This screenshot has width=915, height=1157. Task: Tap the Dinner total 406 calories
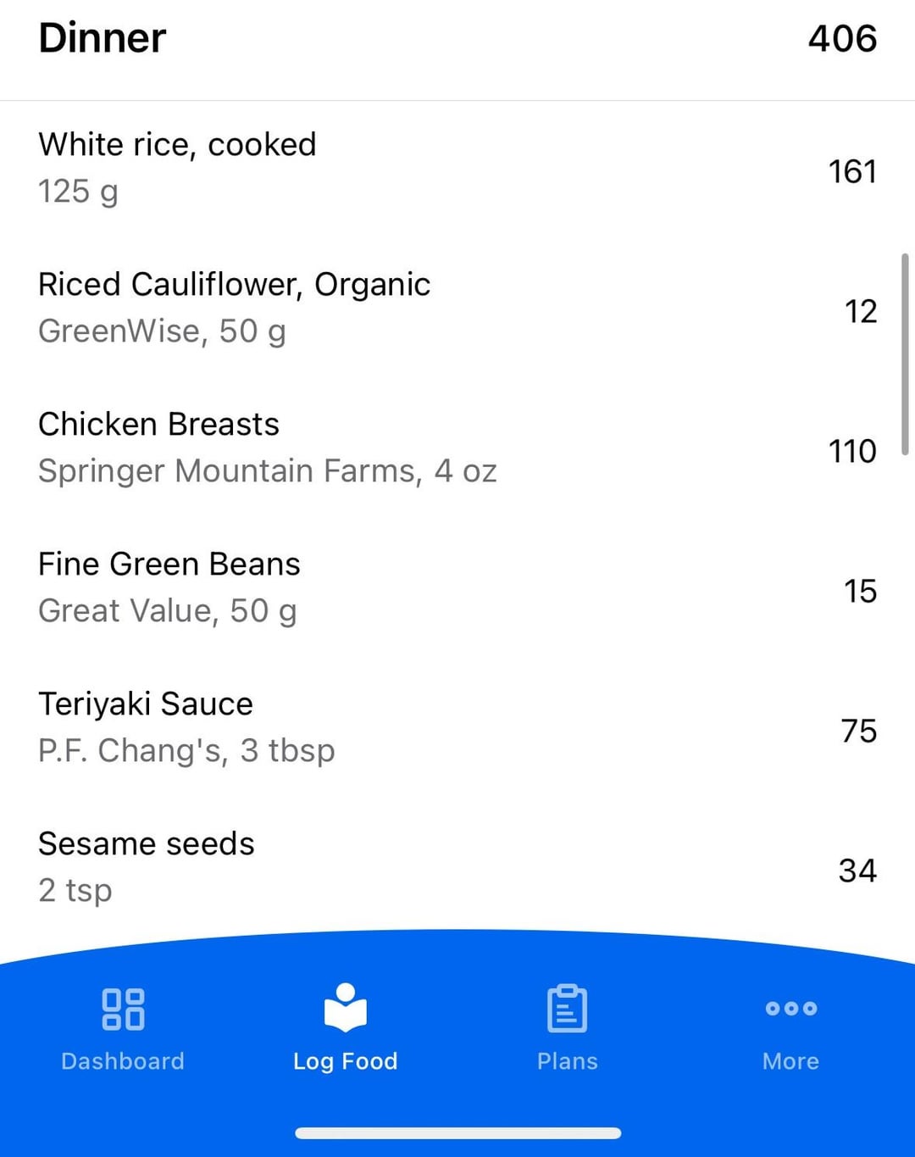(x=842, y=38)
